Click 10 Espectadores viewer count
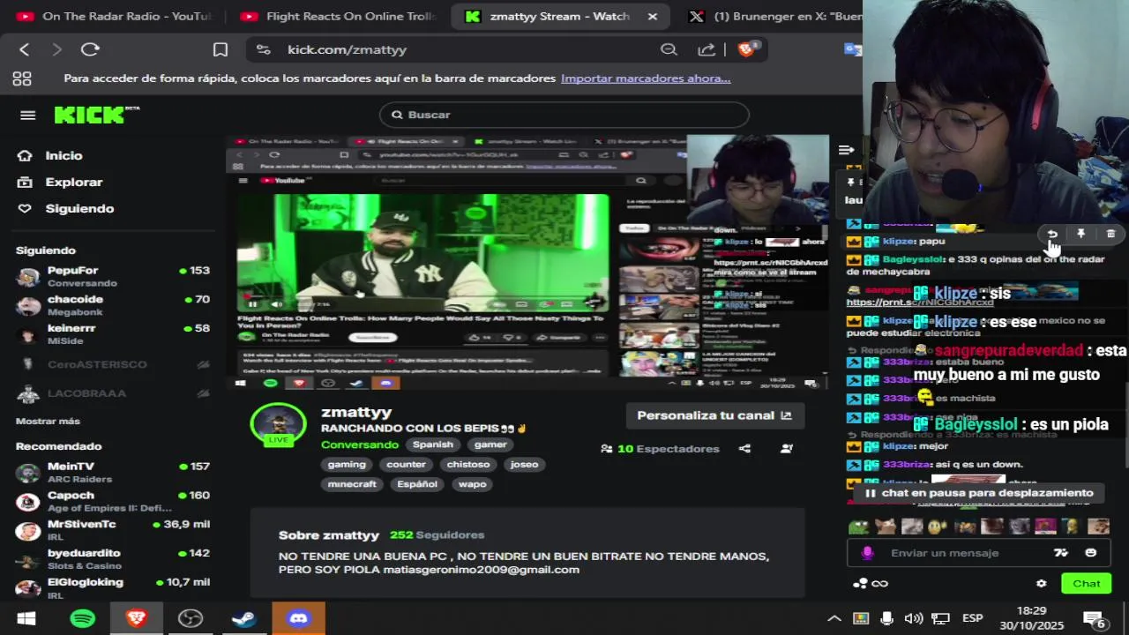This screenshot has height=635, width=1129. tap(661, 449)
